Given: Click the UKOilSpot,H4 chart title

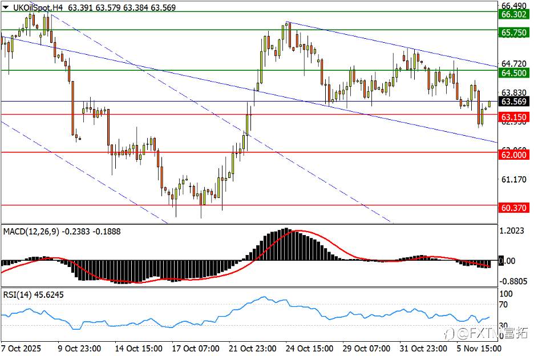Looking at the screenshot, I should 38,7.
